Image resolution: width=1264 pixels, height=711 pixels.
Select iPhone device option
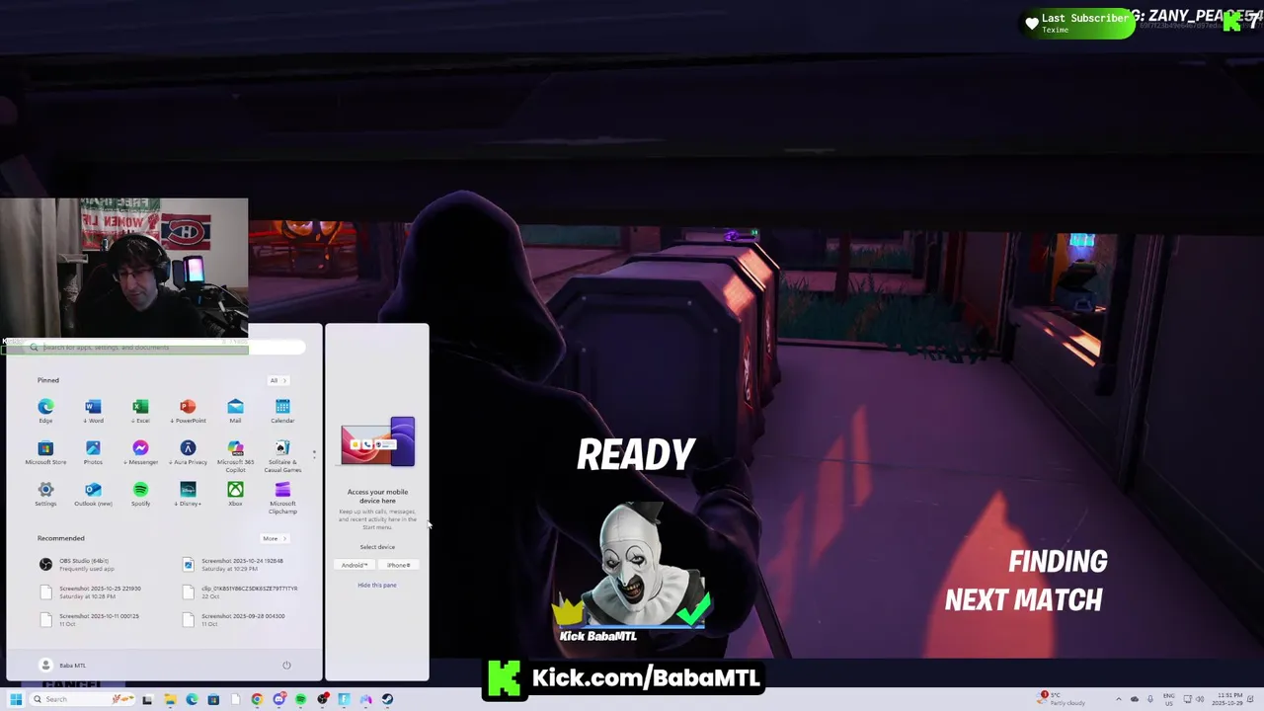coord(399,565)
